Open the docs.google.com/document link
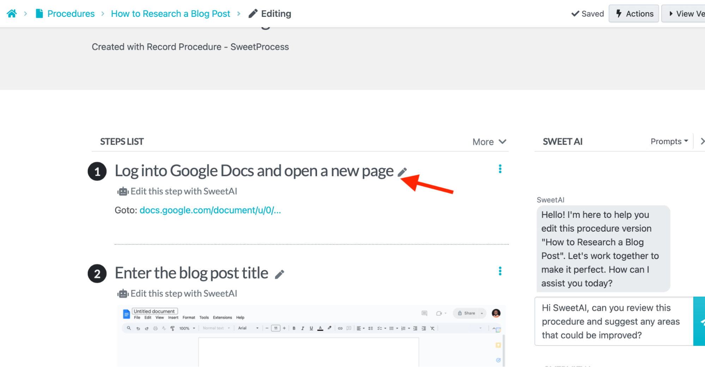 (x=210, y=210)
